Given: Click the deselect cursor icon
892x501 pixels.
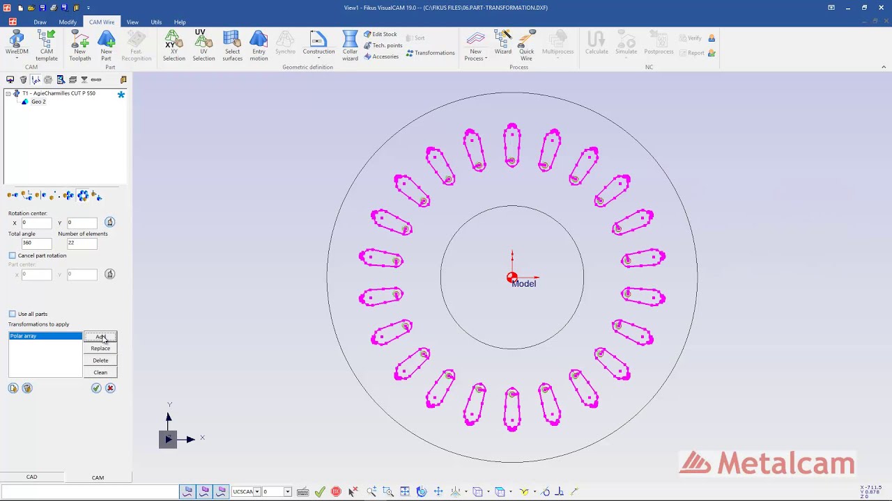Looking at the screenshot, I should [353, 492].
